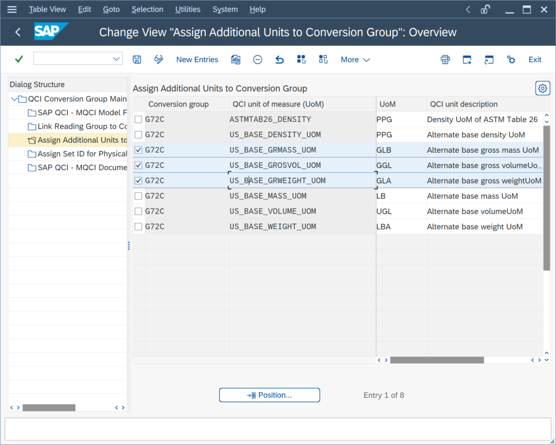Screen dimensions: 556x445
Task: Click the Dialog Structure horizontal scrollbar thumb
Action: point(49,408)
